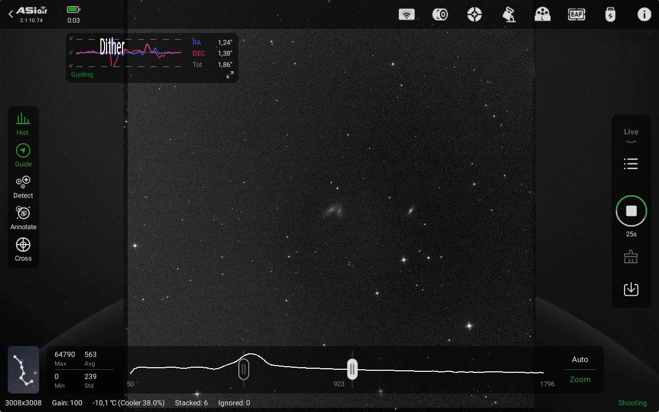Open the main camera settings icon
The height and width of the screenshot is (412, 659).
pyautogui.click(x=440, y=14)
